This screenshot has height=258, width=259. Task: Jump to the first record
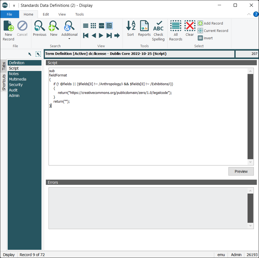coord(85,35)
